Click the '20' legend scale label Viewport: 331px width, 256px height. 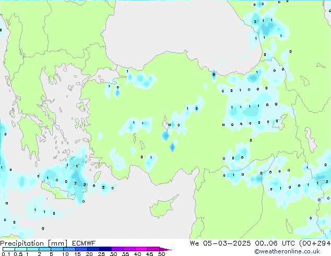[x=89, y=254]
